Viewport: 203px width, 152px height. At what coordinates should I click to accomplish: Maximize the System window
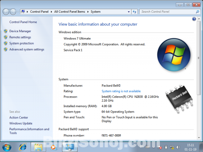(x=188, y=5)
